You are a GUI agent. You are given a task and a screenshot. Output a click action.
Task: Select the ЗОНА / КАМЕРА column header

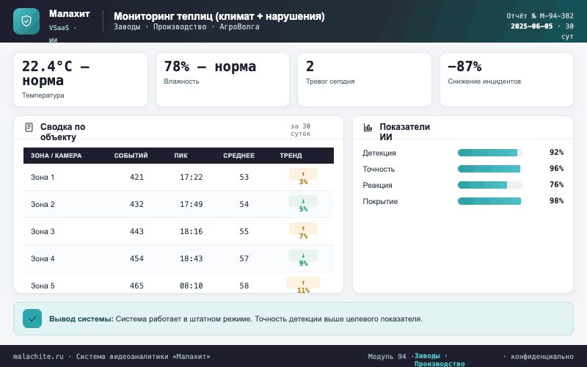tap(56, 156)
